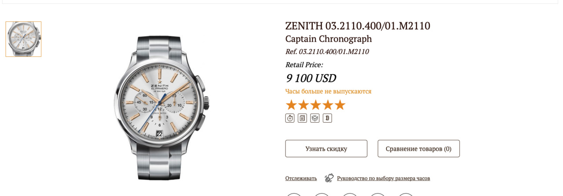This screenshot has height=196, width=563.
Task: Select the small Zenith watch thumbnail
Action: point(23,39)
